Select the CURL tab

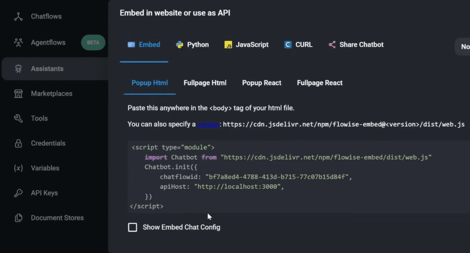298,45
